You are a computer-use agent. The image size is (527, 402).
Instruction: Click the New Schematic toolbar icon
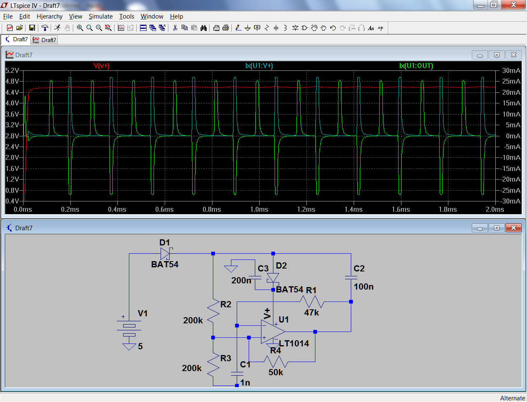10,28
